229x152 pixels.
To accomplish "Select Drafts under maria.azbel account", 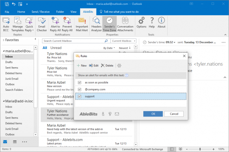I will (x=9, y=62).
